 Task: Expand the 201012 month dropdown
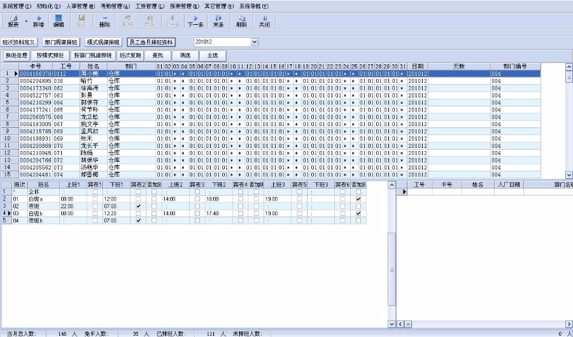pos(255,43)
